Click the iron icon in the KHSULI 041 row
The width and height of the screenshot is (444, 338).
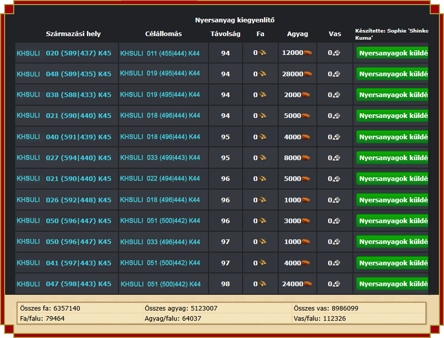pyautogui.click(x=336, y=263)
